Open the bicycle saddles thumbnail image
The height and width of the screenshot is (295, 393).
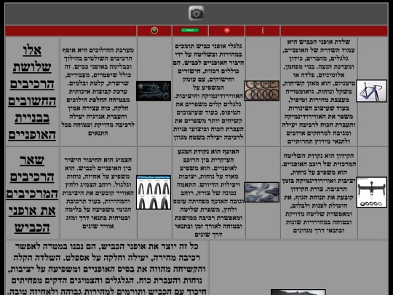pos(262,192)
